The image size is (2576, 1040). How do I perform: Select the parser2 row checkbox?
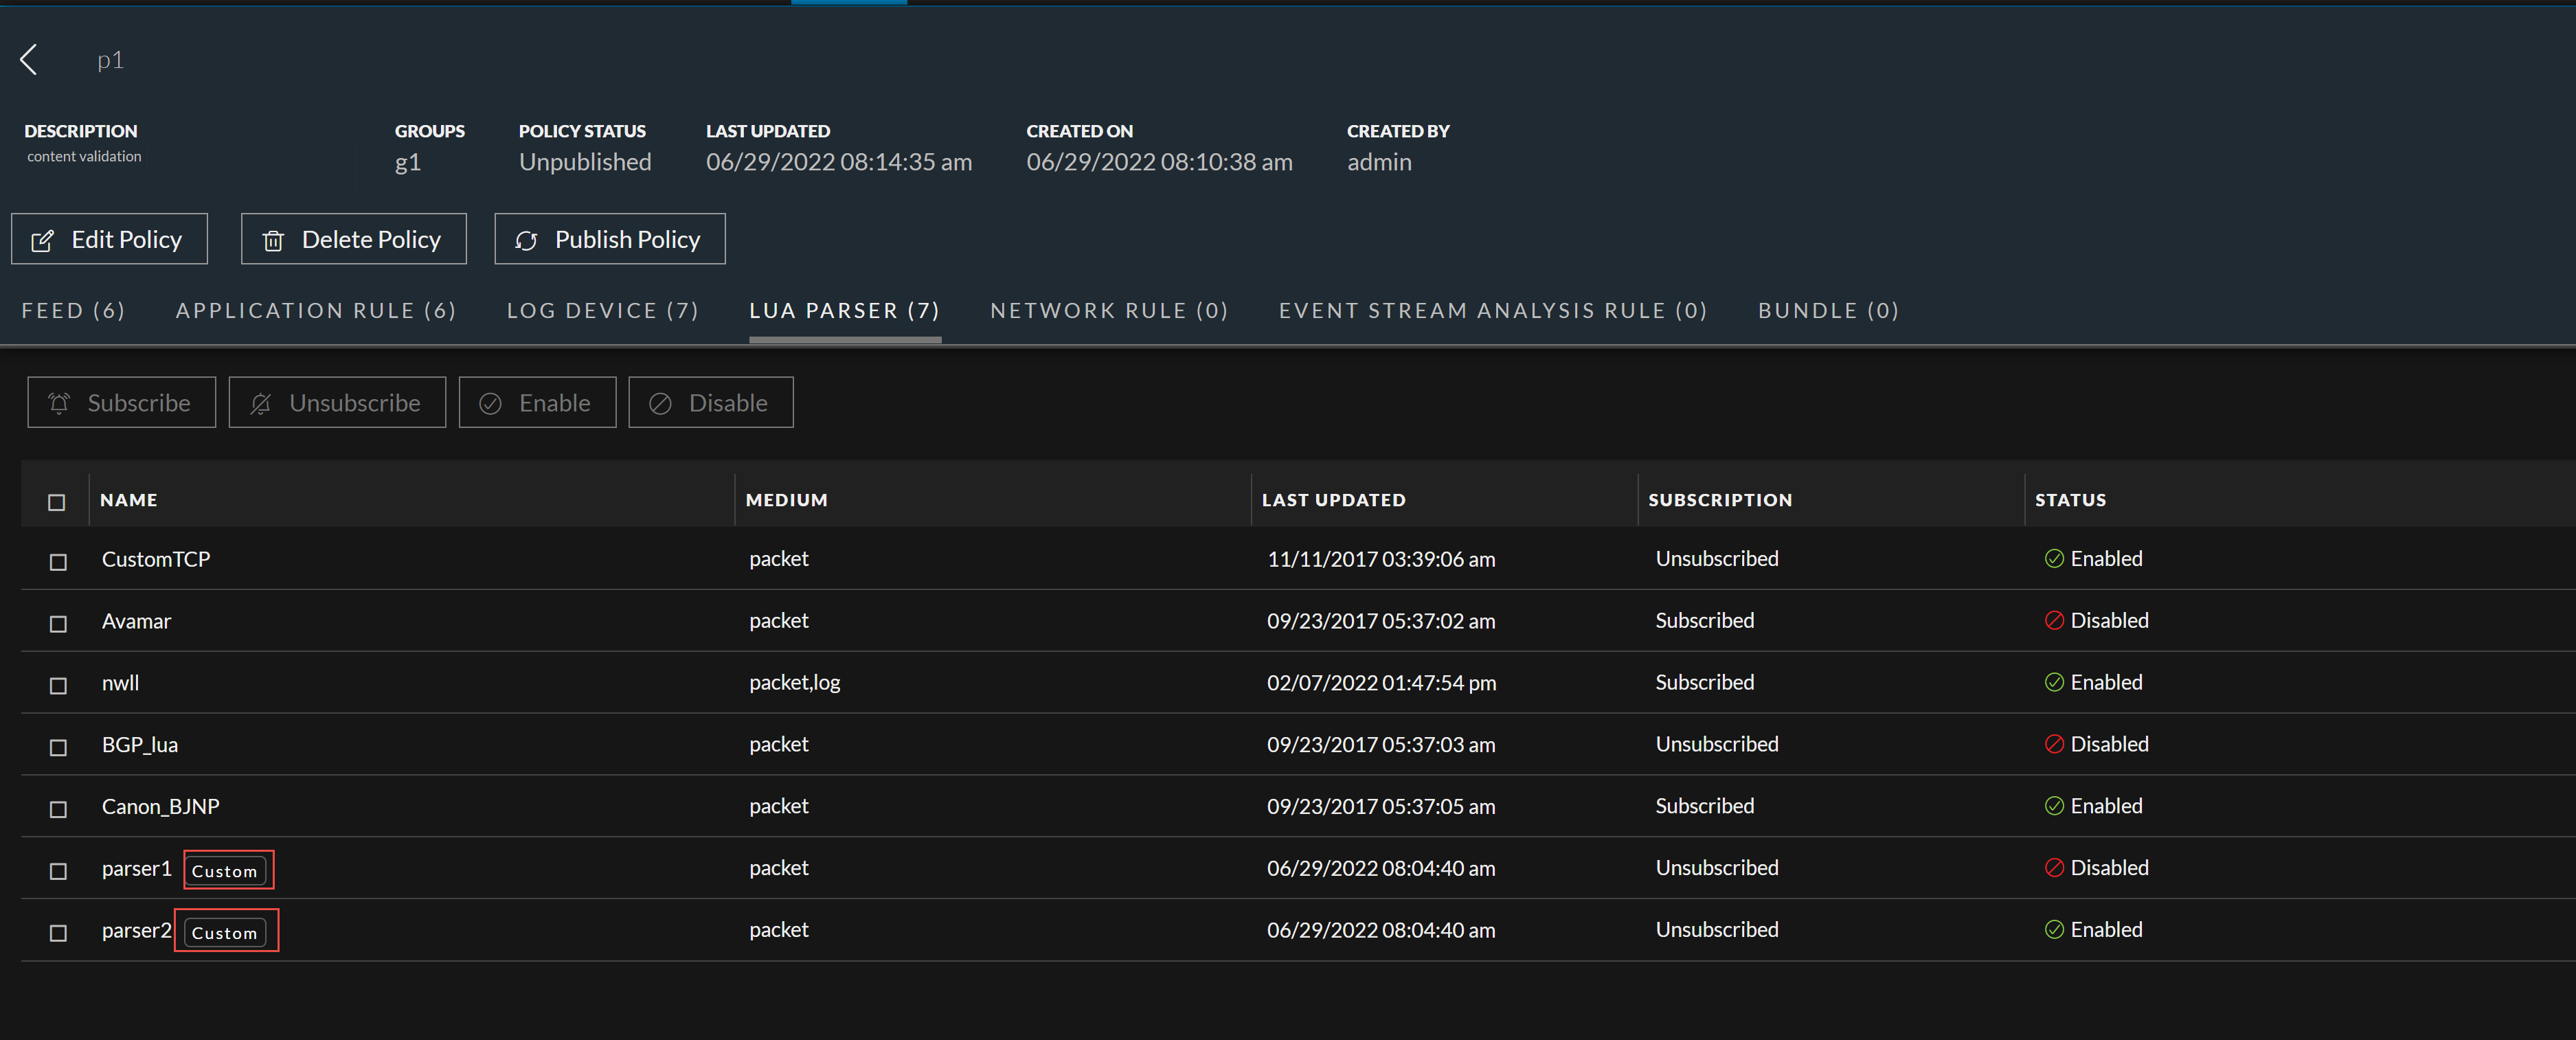(58, 933)
